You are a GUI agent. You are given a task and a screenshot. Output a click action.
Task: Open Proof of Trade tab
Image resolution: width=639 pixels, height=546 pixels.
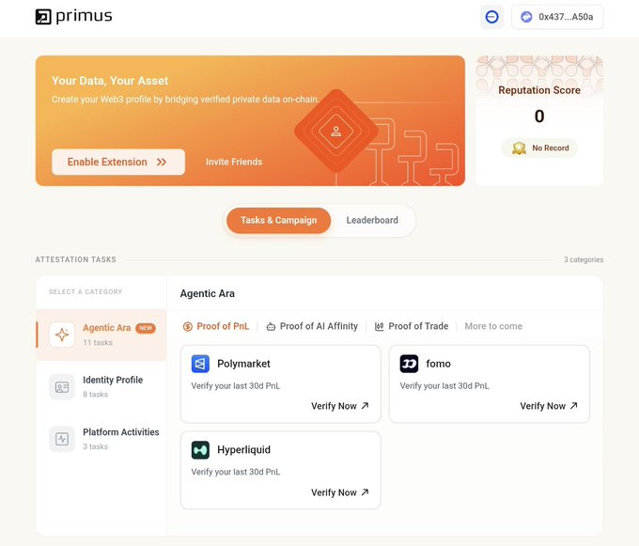412,326
